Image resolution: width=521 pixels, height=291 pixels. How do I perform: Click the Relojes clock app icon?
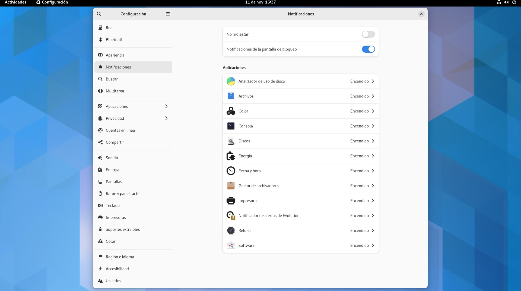[231, 230]
